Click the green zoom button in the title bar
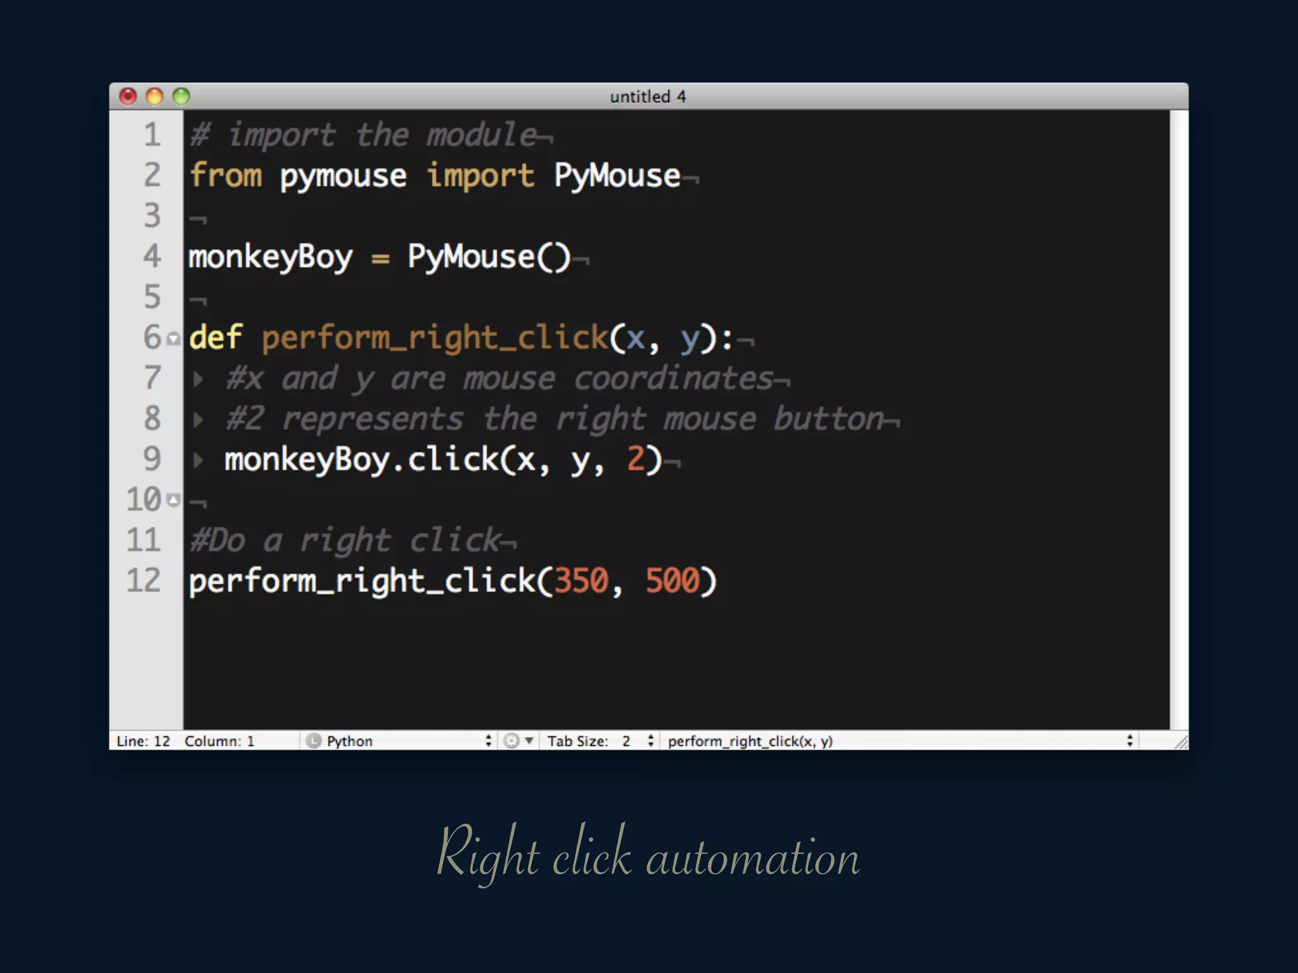The width and height of the screenshot is (1298, 973). click(181, 96)
